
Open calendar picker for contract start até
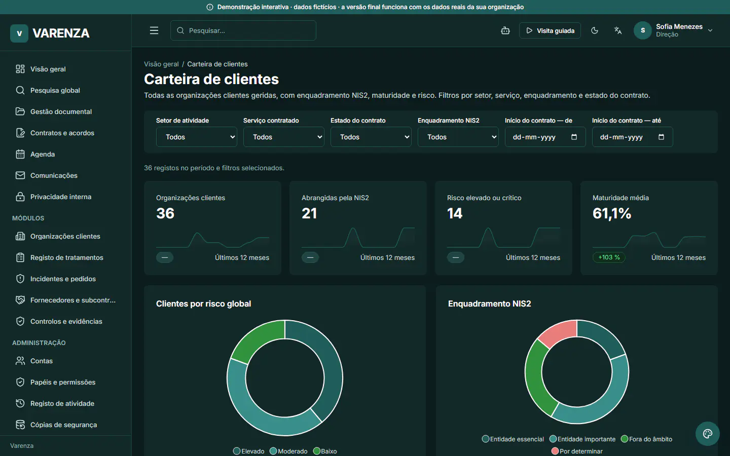click(661, 137)
